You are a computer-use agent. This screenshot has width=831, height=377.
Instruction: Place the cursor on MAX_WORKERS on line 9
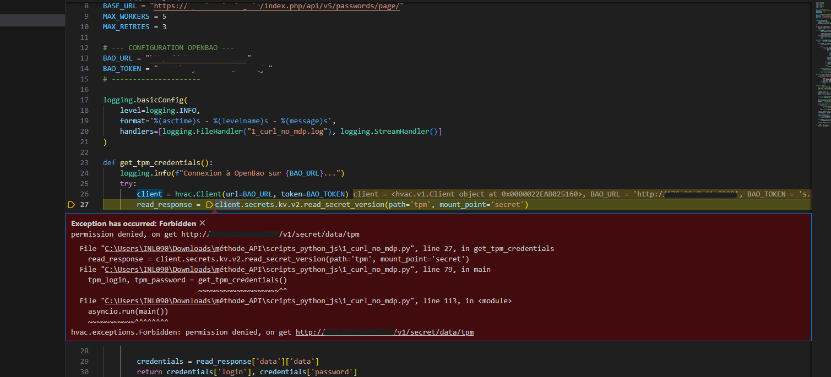click(126, 17)
